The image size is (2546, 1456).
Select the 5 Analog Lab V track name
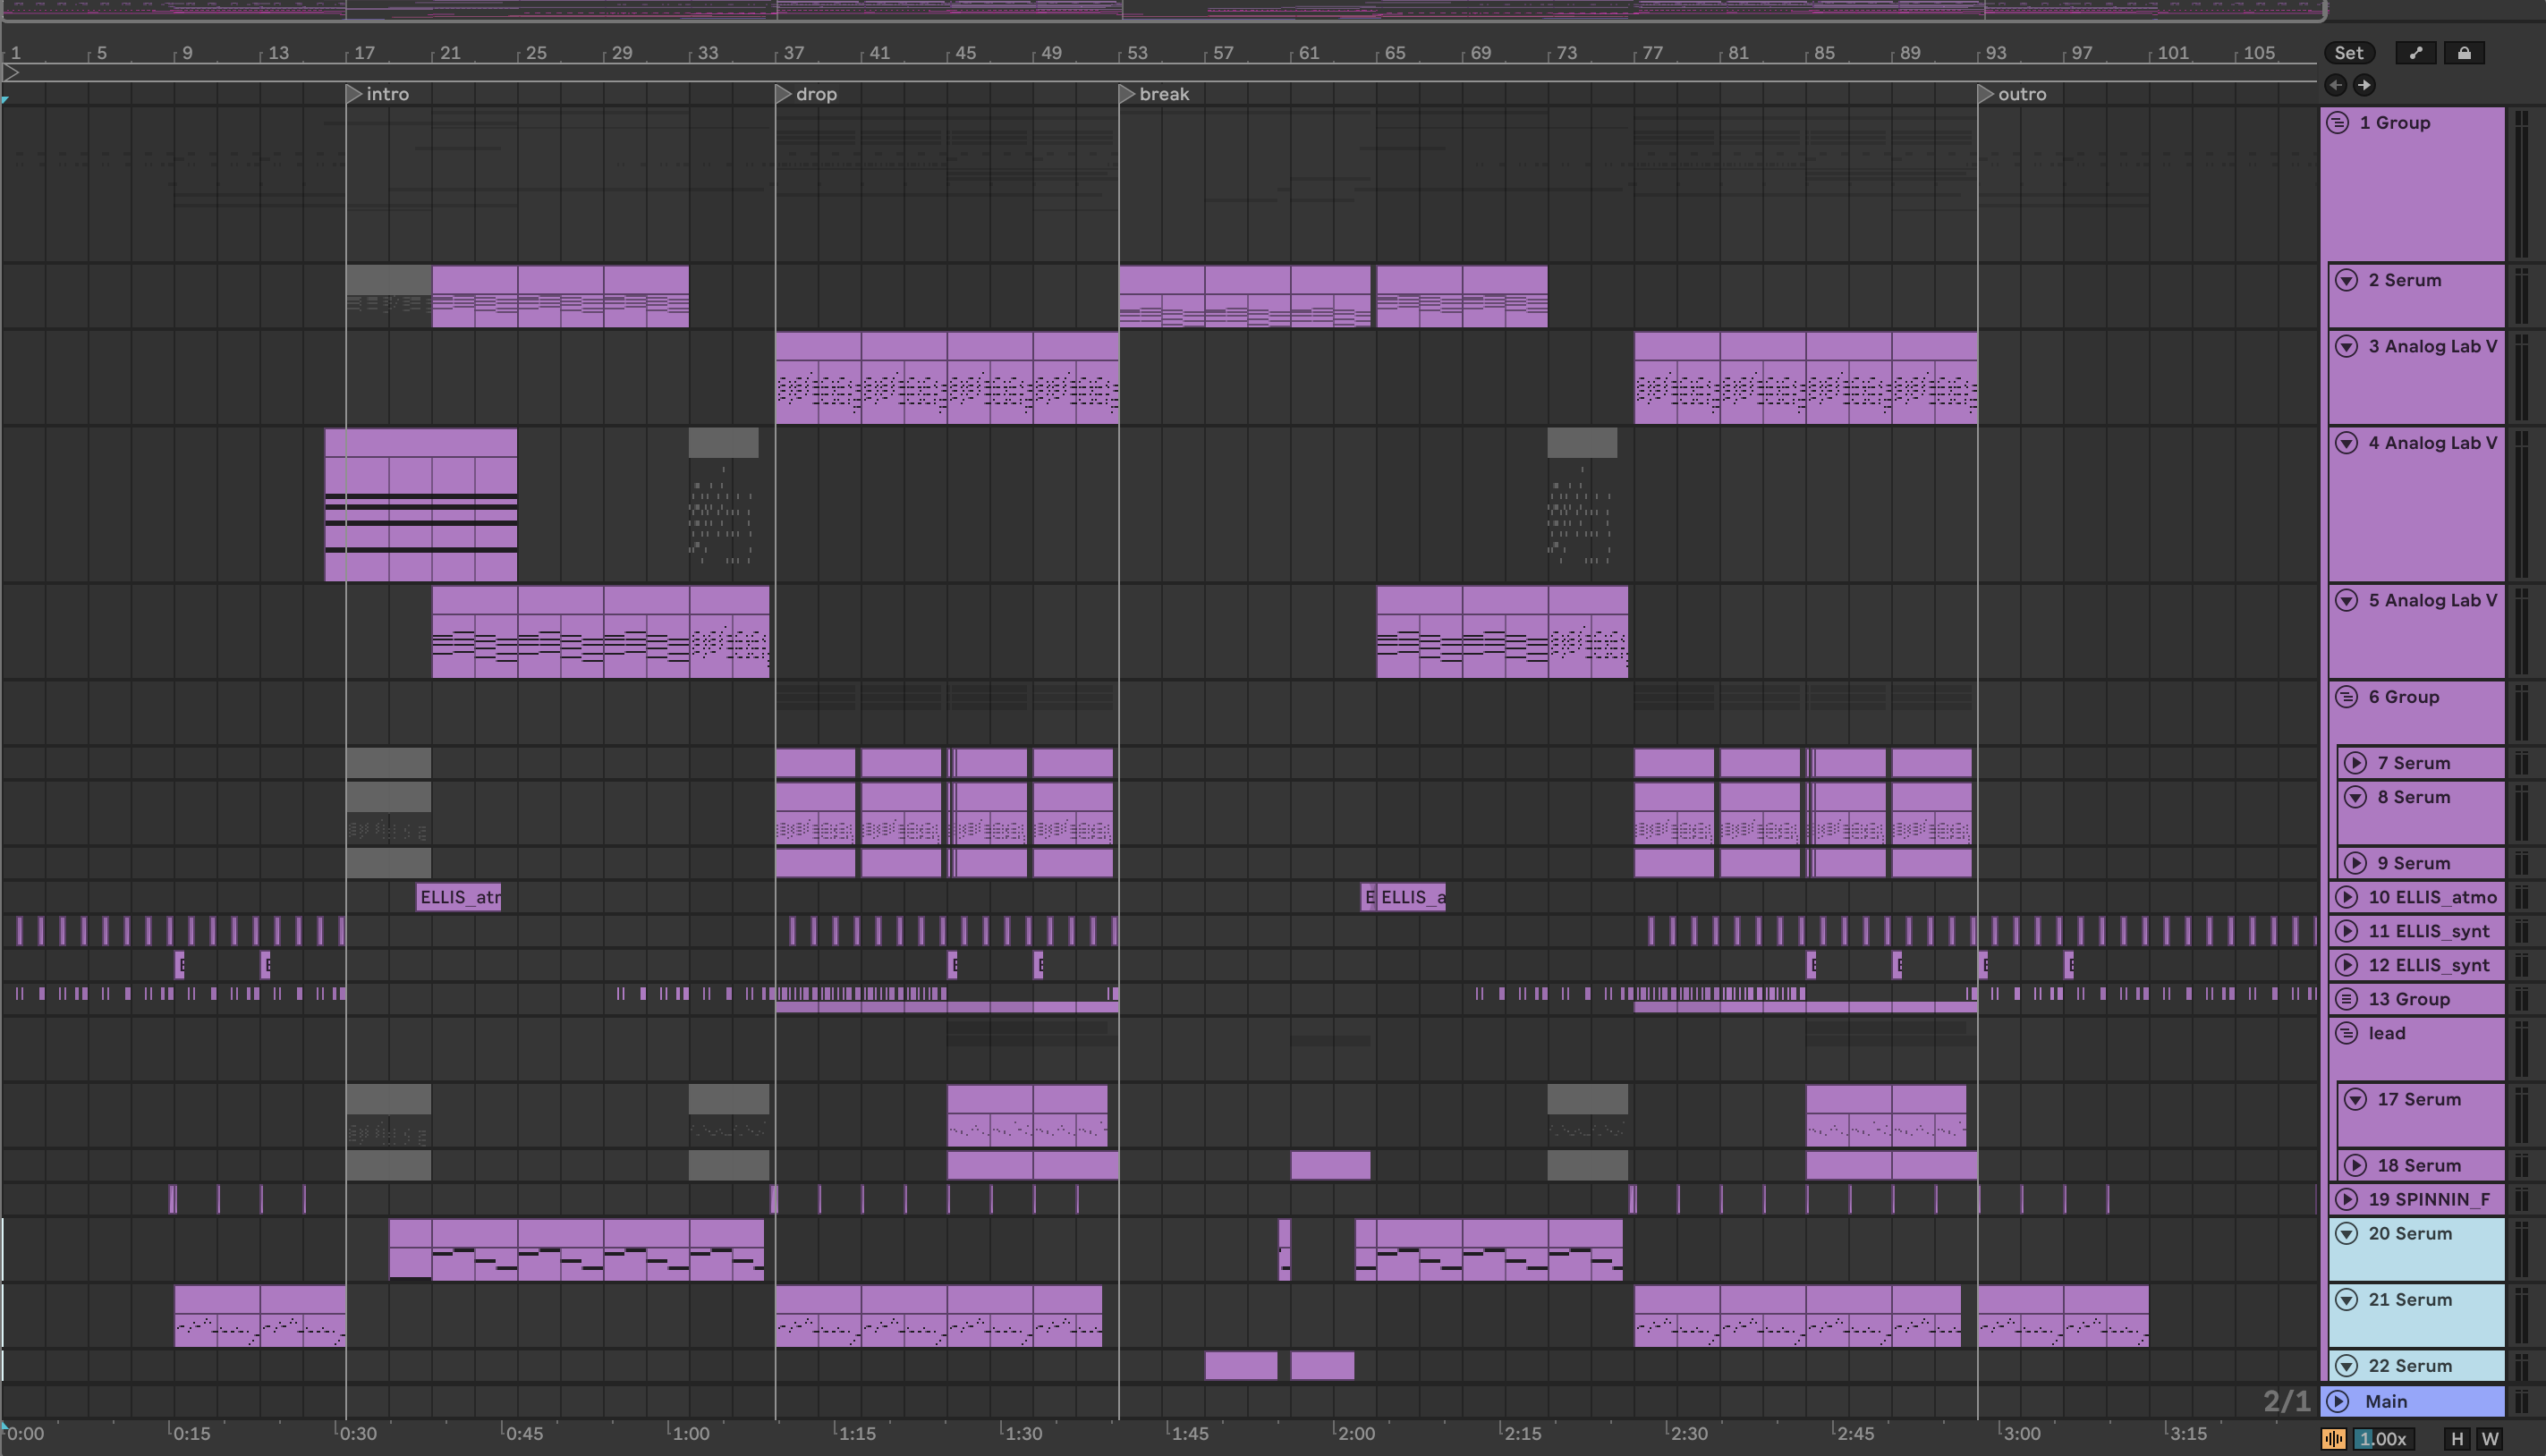[2432, 600]
